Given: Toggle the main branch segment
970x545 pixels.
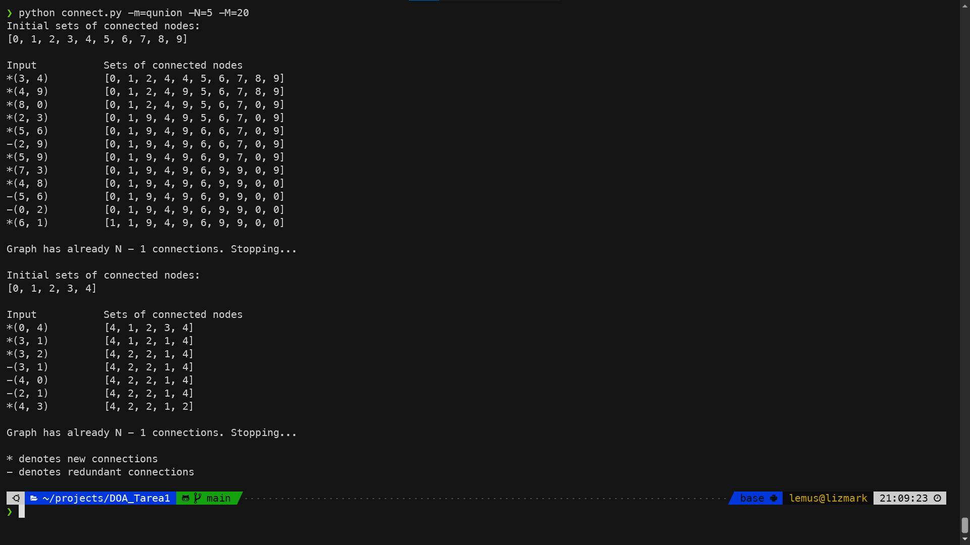Looking at the screenshot, I should click(218, 498).
